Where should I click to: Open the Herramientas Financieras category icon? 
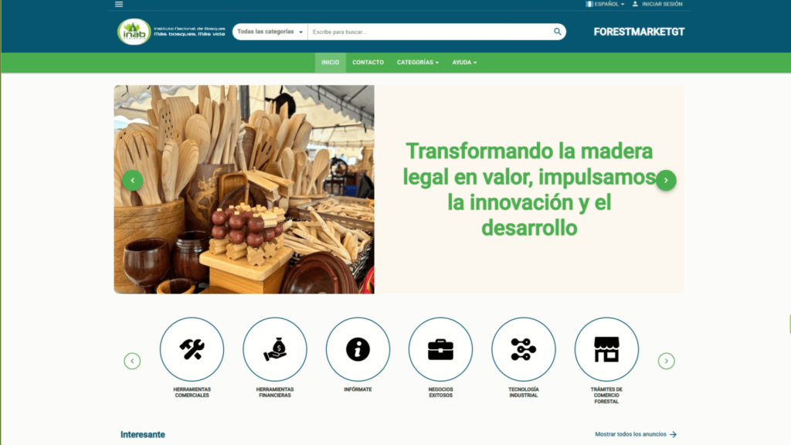tap(274, 349)
